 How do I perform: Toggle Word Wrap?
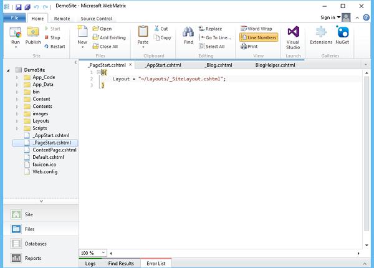click(x=256, y=29)
